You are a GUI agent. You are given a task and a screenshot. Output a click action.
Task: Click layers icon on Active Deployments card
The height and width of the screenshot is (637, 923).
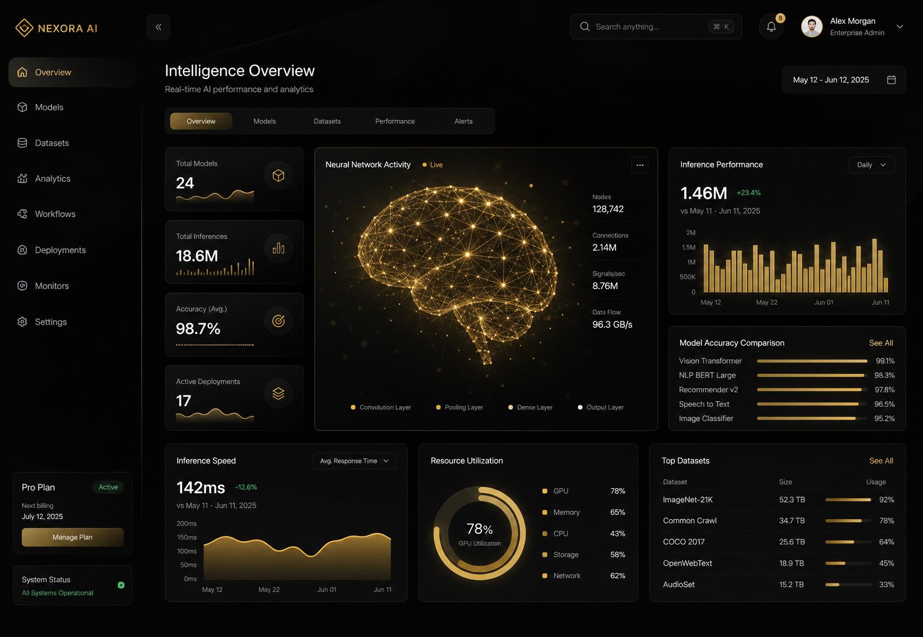pyautogui.click(x=278, y=394)
